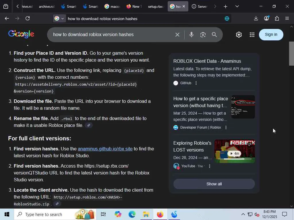294x220 pixels.
Task: Open File Explorer from the taskbar
Action: click(146, 214)
